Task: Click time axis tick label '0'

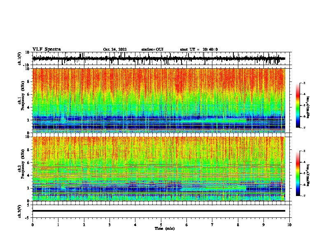Action: [x=33, y=225]
